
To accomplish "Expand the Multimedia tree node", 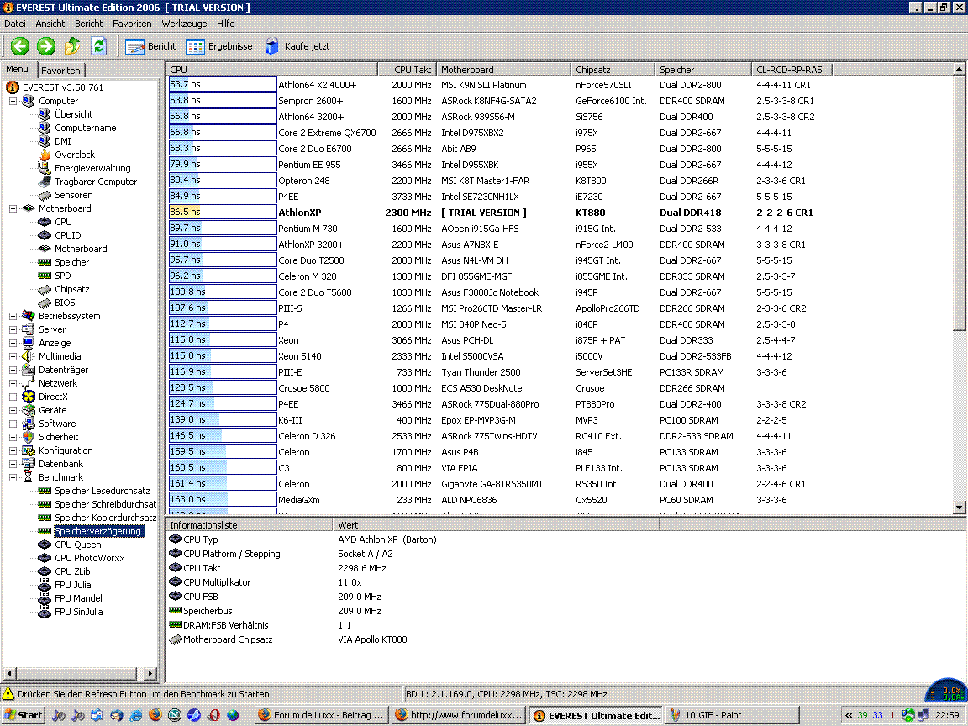I will (13, 356).
